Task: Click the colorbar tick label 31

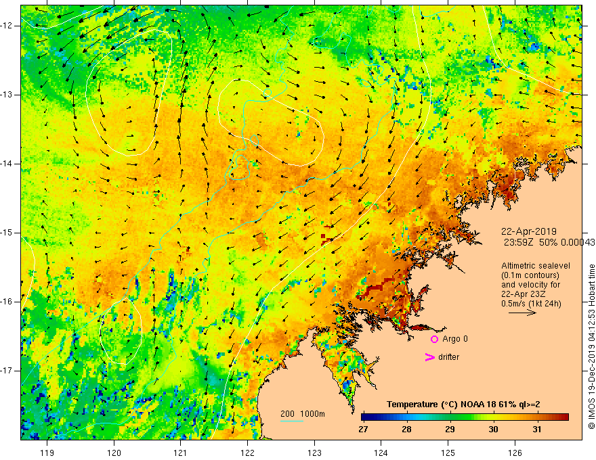Action: (x=536, y=430)
